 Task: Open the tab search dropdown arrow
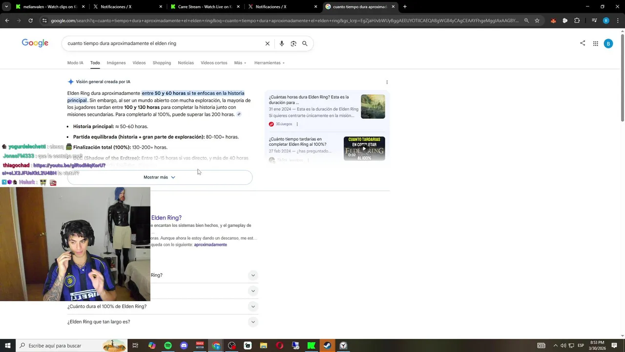tap(6, 7)
